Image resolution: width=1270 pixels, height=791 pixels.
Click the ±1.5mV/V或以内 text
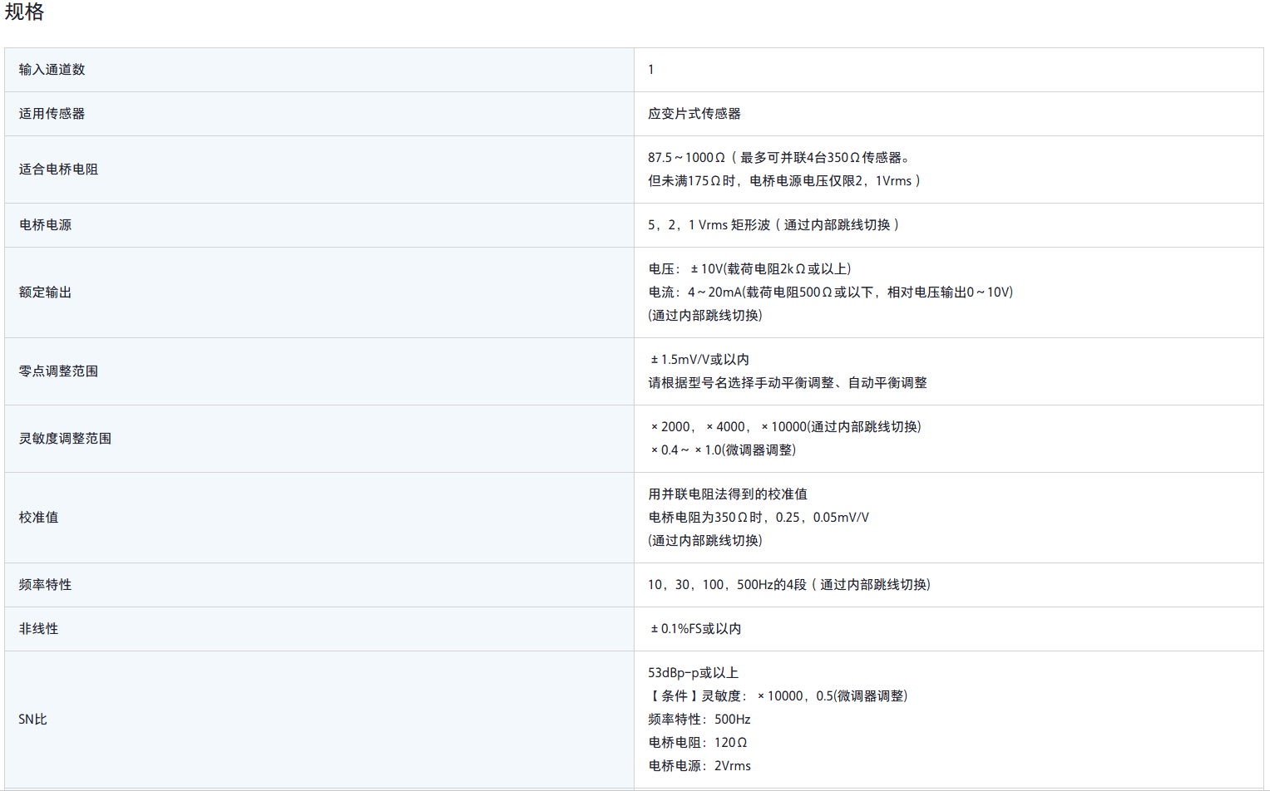(x=699, y=360)
